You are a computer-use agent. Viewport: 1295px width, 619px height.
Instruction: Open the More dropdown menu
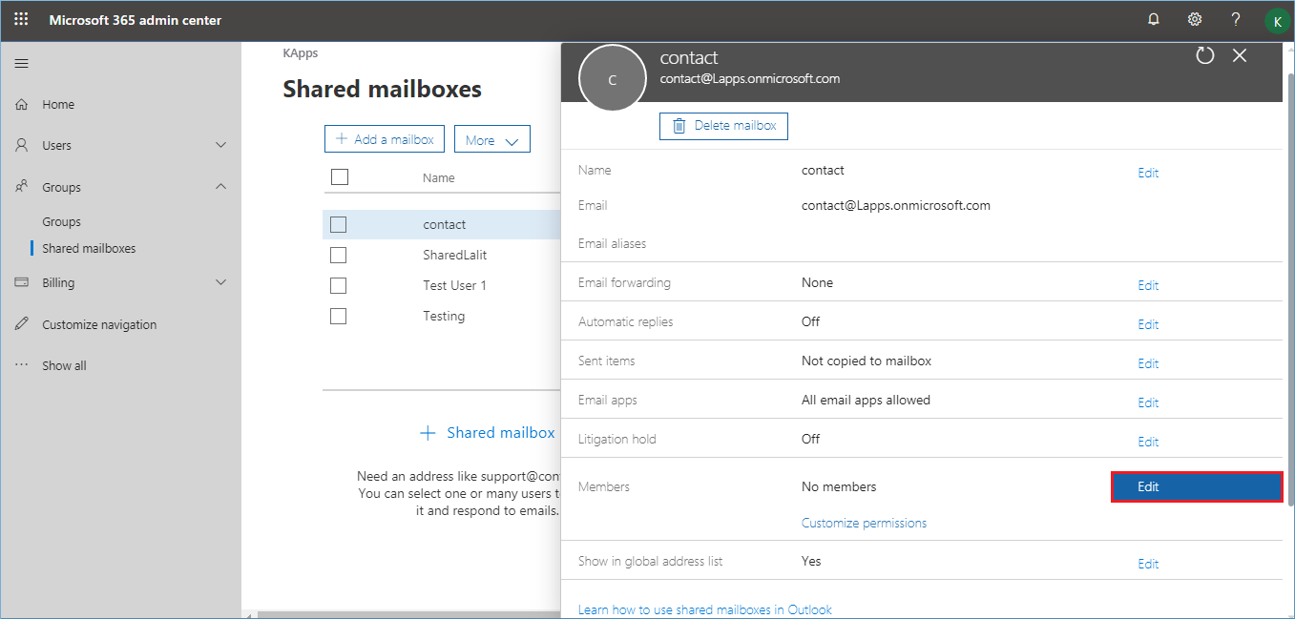[491, 140]
